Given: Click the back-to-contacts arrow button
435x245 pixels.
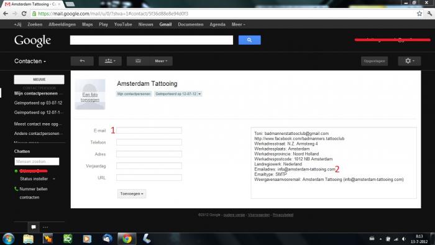Looking at the screenshot, I should [x=82, y=61].
